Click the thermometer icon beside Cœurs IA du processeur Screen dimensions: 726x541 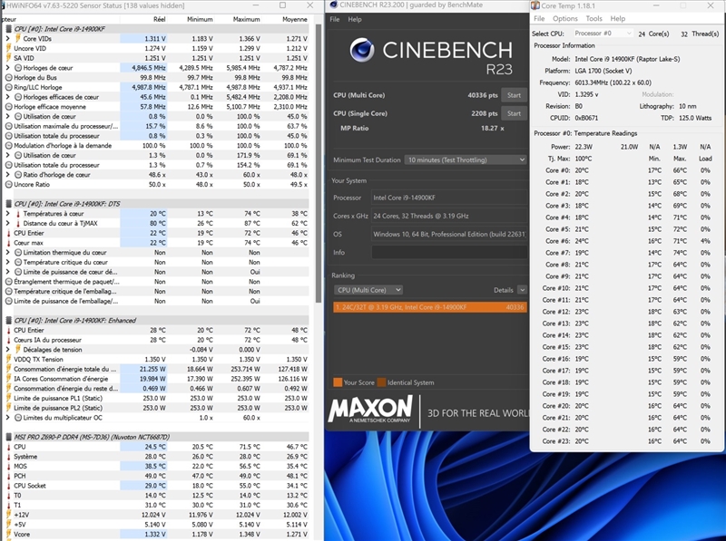coord(8,340)
